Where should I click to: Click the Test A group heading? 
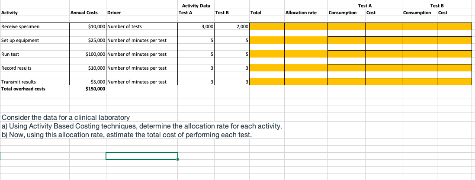(x=365, y=6)
